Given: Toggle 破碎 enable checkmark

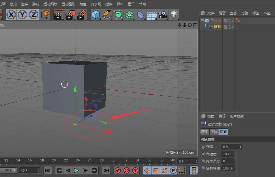Looking at the screenshot, I should [x=233, y=27].
